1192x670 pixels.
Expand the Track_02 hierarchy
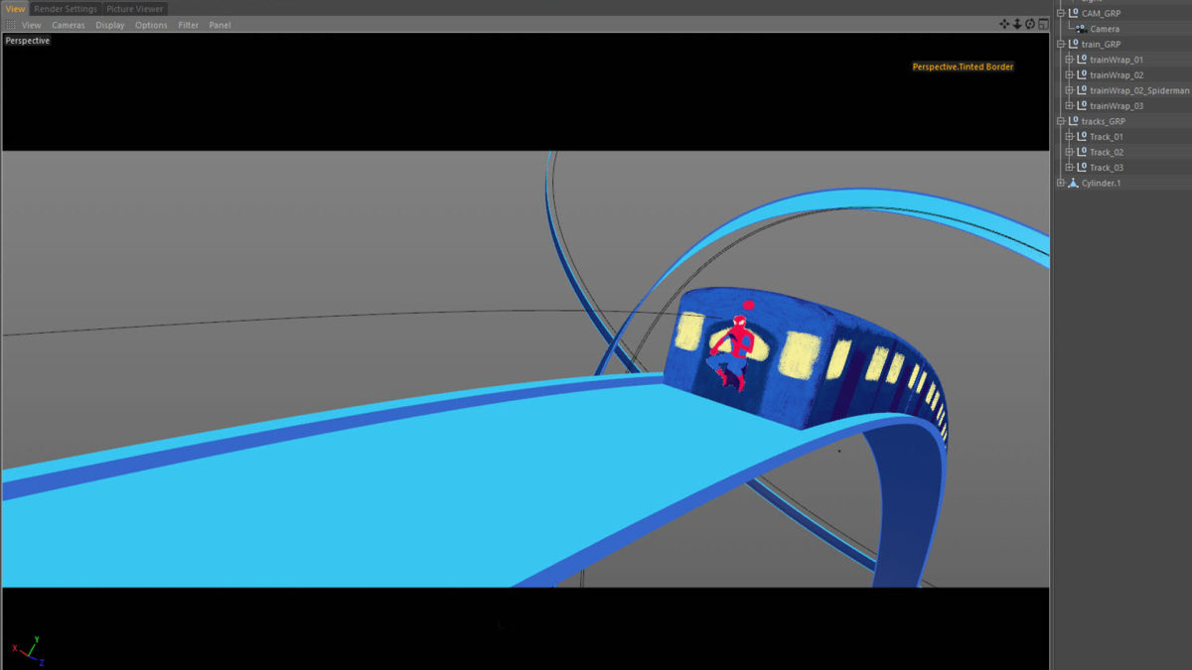tap(1070, 152)
